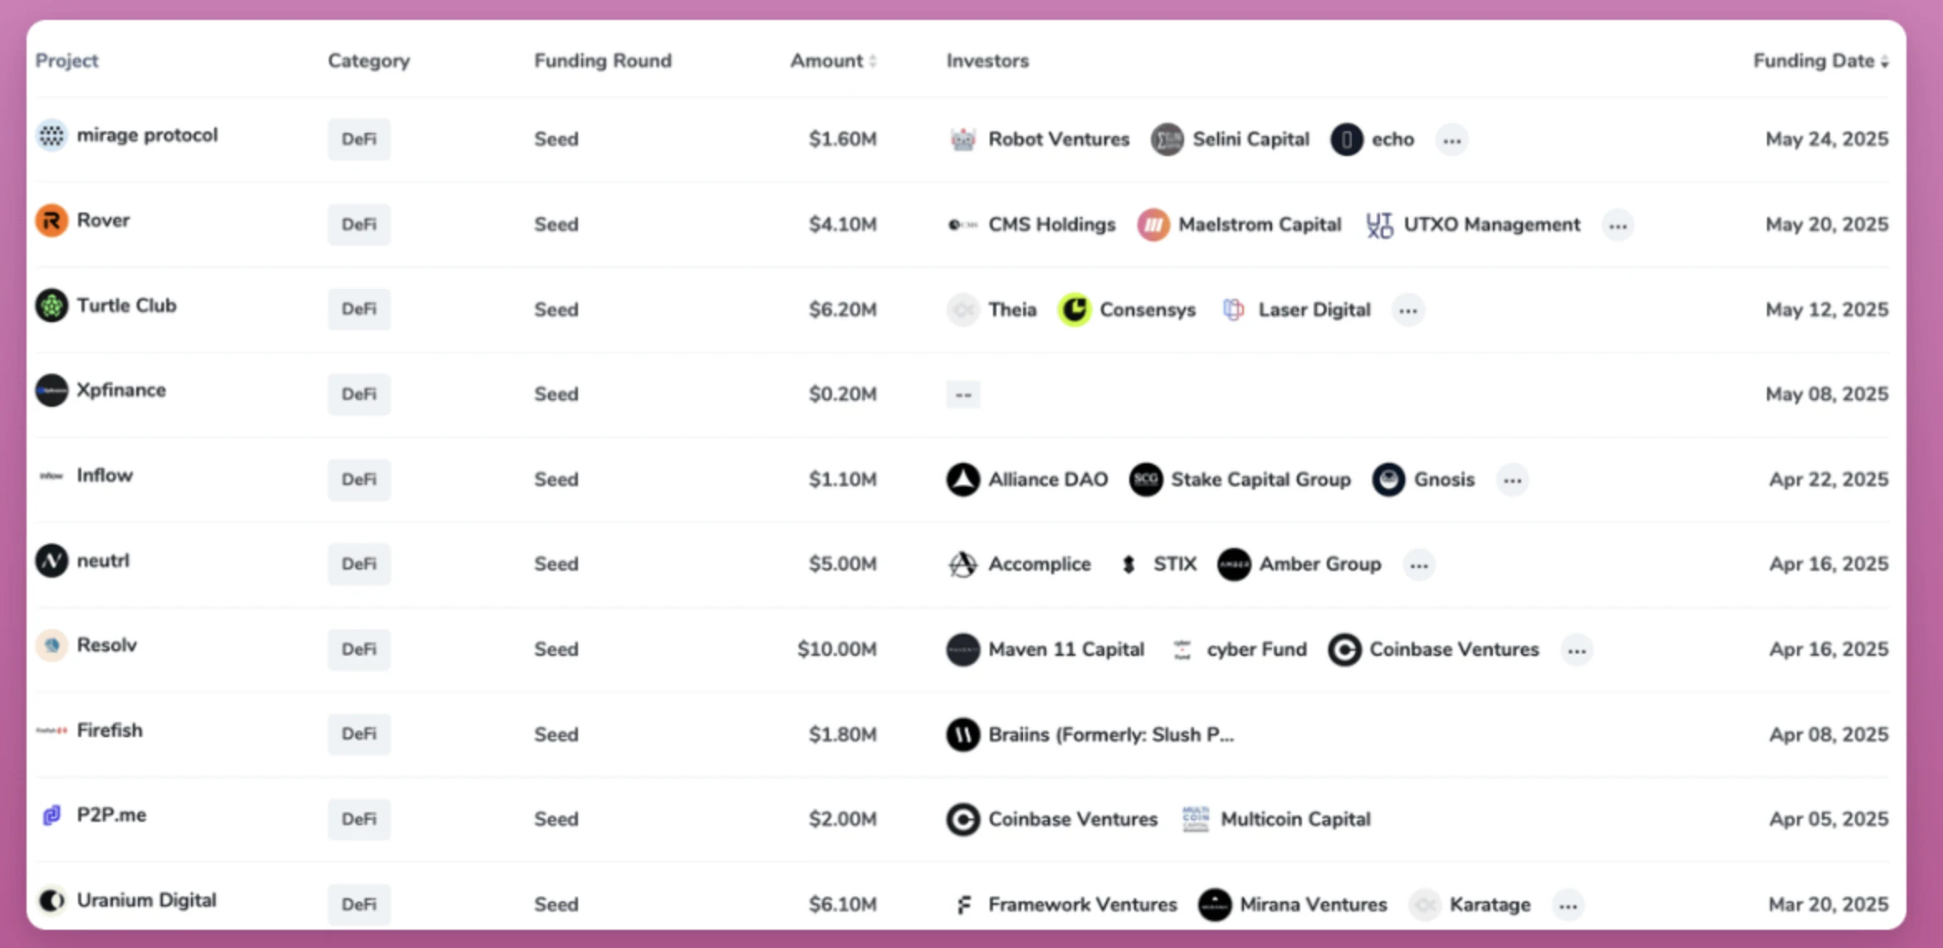The width and height of the screenshot is (1943, 948).
Task: Click the Alliance DAO investor icon
Action: (963, 480)
